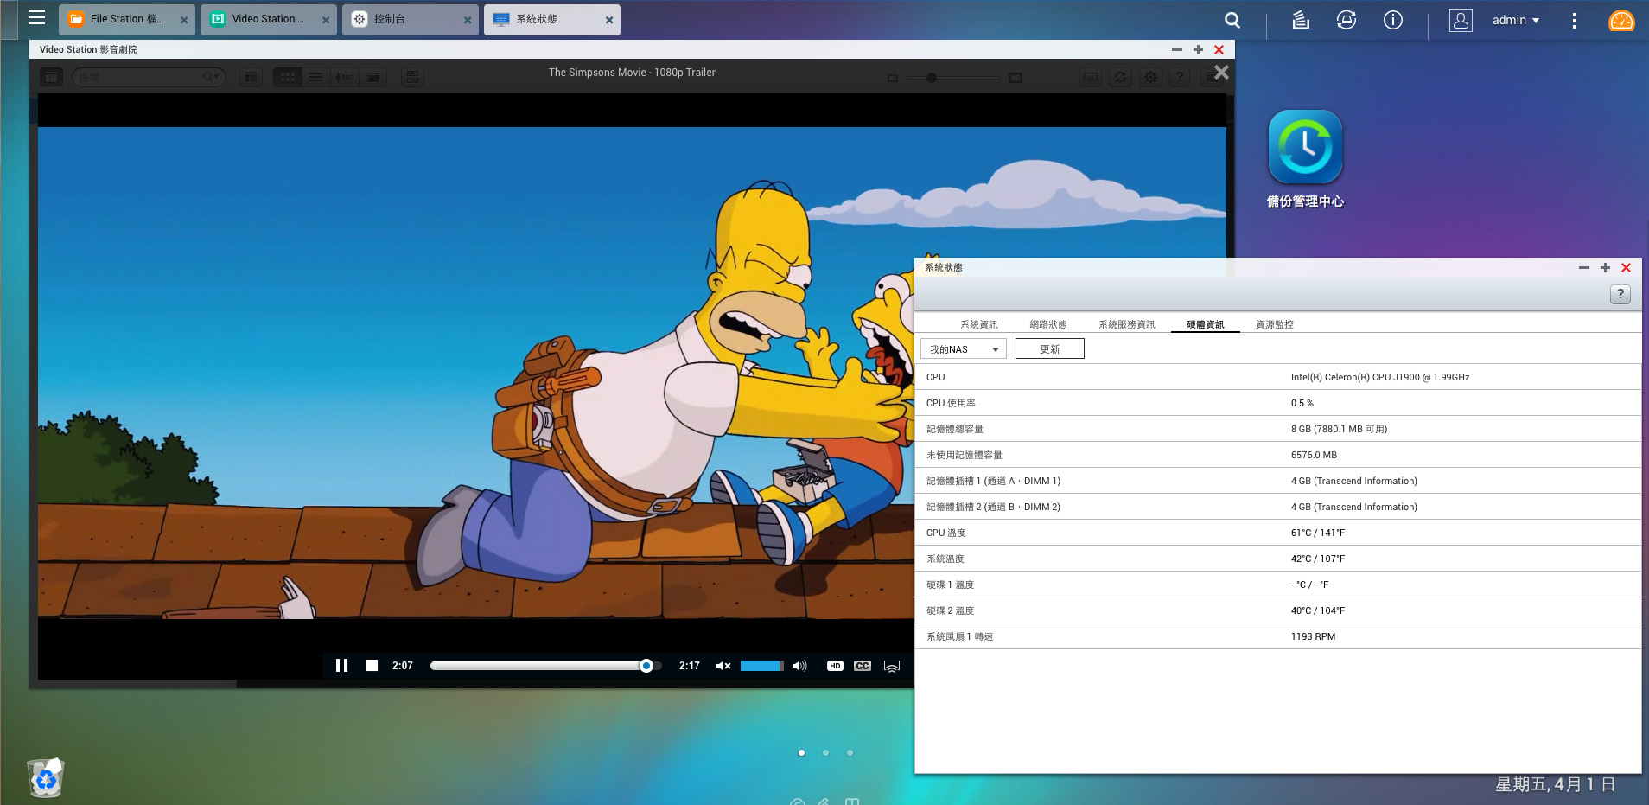Click Video Station refresh icon

pos(1120,77)
